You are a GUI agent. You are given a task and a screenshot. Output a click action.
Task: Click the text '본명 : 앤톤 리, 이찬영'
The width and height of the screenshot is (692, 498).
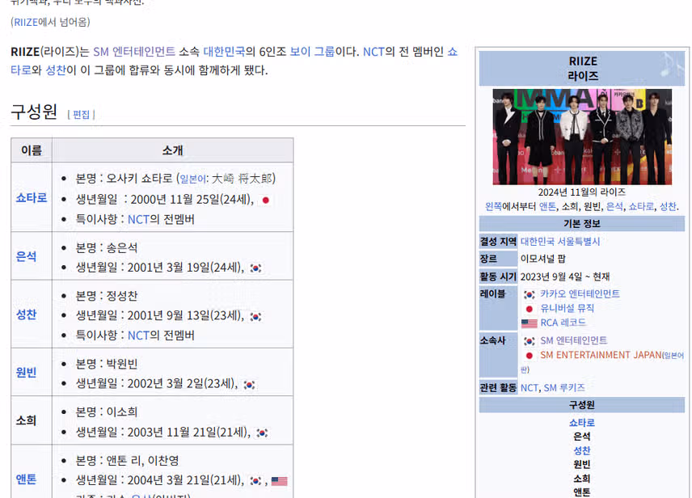128,461
